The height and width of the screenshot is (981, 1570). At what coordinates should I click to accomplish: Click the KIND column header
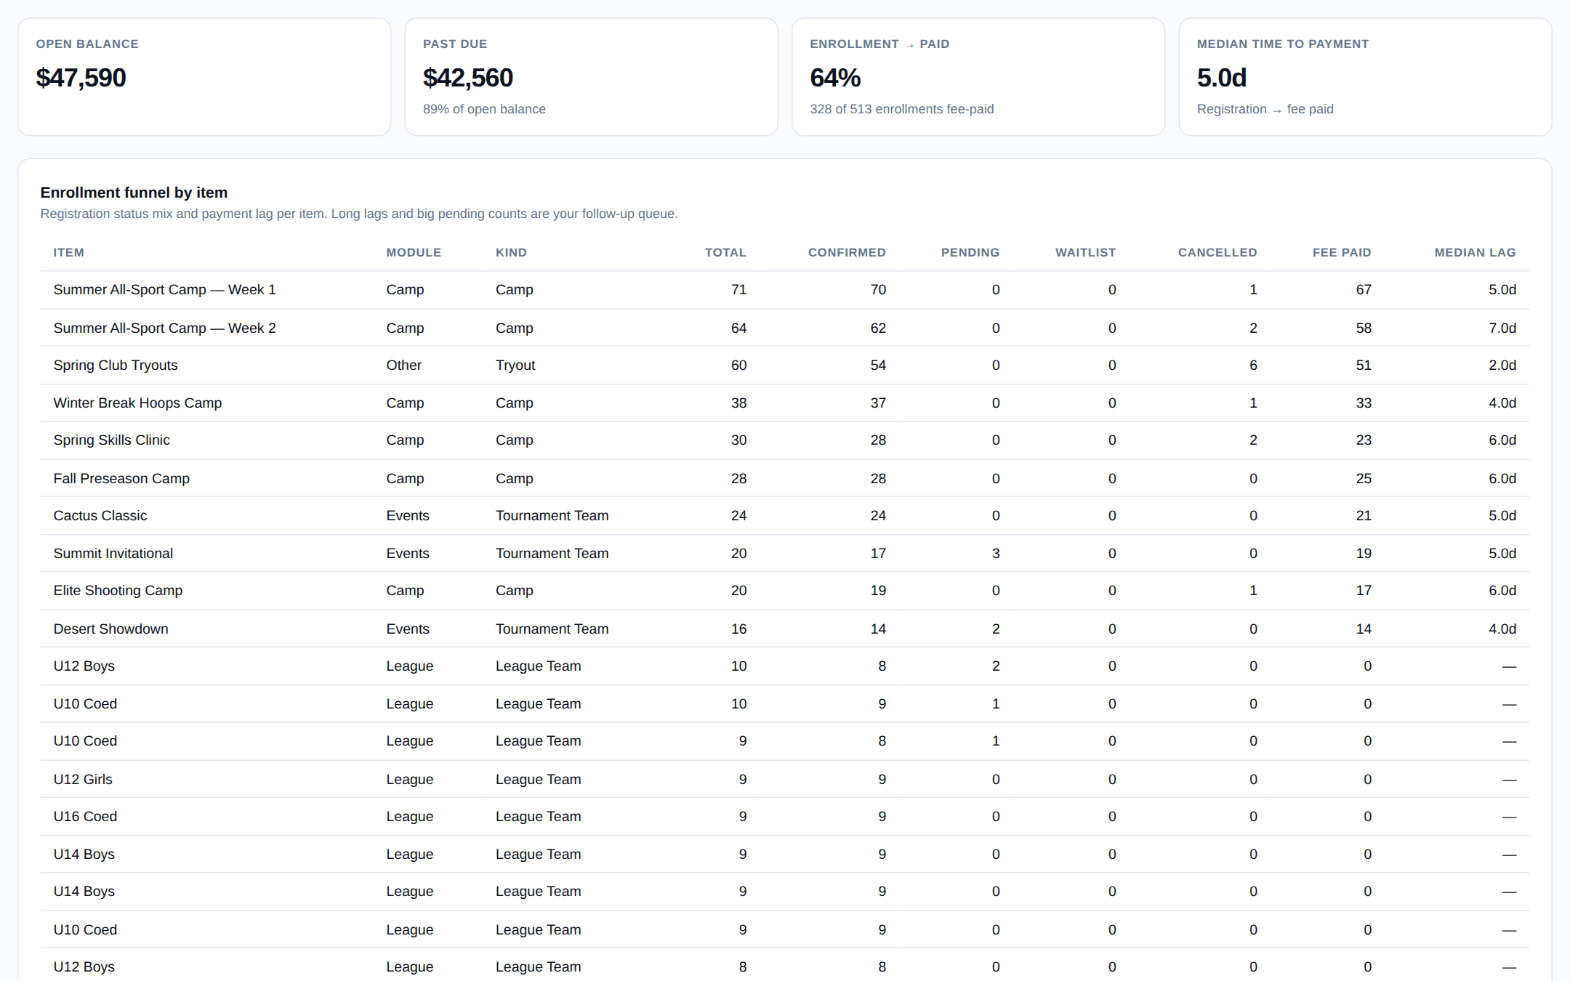pos(511,252)
